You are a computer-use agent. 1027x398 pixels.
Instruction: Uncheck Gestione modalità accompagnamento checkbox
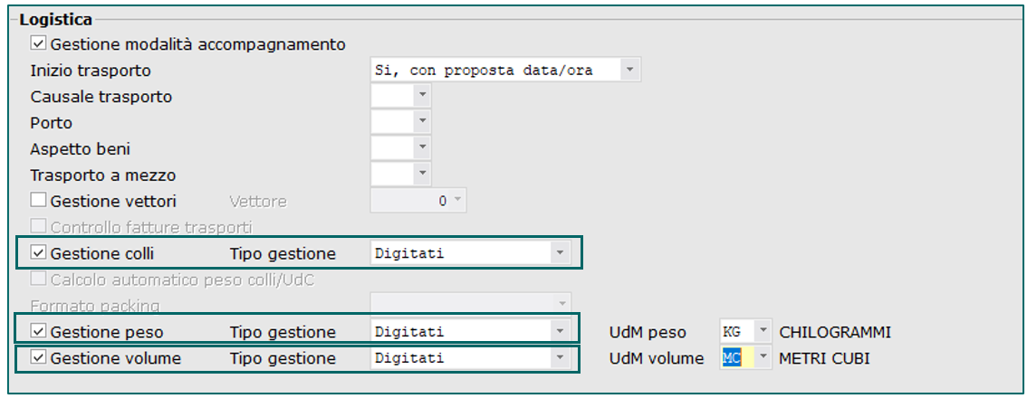(39, 44)
